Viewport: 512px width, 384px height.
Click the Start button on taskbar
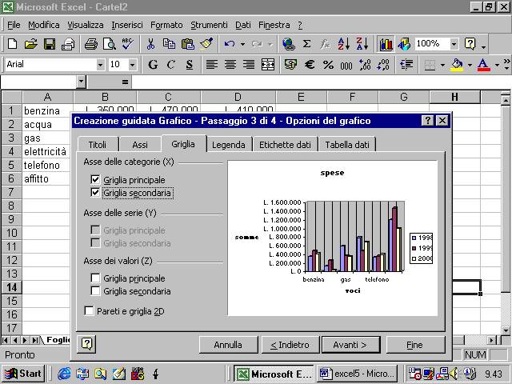click(24, 374)
